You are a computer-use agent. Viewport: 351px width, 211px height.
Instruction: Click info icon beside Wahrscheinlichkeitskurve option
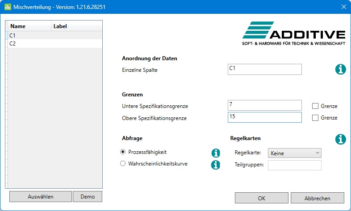tap(216, 165)
